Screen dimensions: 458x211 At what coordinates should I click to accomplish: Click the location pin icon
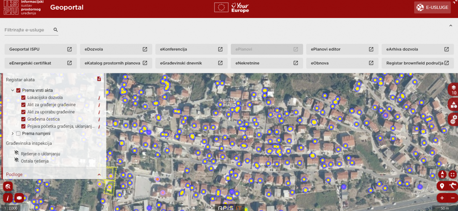tap(442, 186)
